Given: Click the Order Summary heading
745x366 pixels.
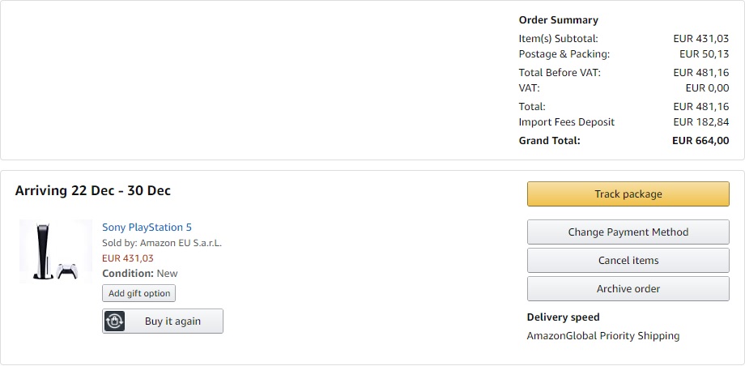Looking at the screenshot, I should pyautogui.click(x=558, y=20).
